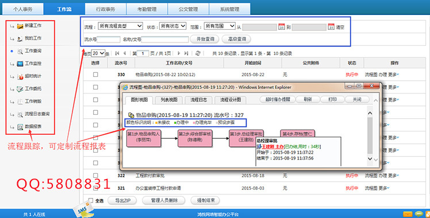Open the 流程设计图 tab in popup
This screenshot has width=430, height=218.
(231, 100)
